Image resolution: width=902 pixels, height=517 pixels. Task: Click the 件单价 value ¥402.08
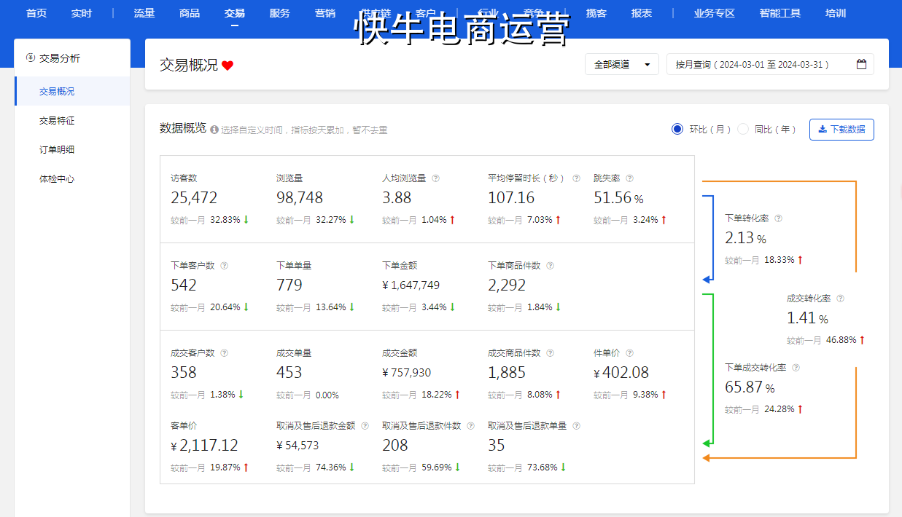click(x=621, y=373)
